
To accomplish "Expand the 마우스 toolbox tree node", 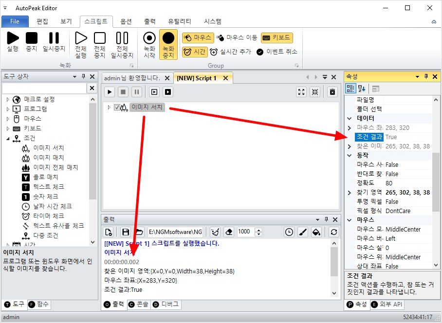I will click(8, 119).
